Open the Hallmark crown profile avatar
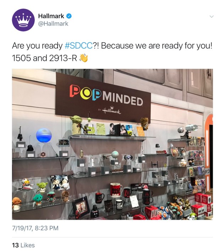The image size is (222, 252). (23, 20)
